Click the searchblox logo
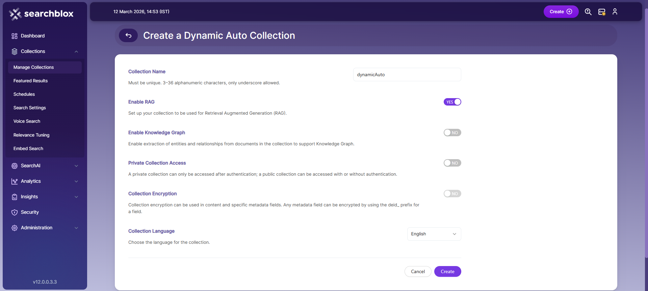 coord(41,14)
